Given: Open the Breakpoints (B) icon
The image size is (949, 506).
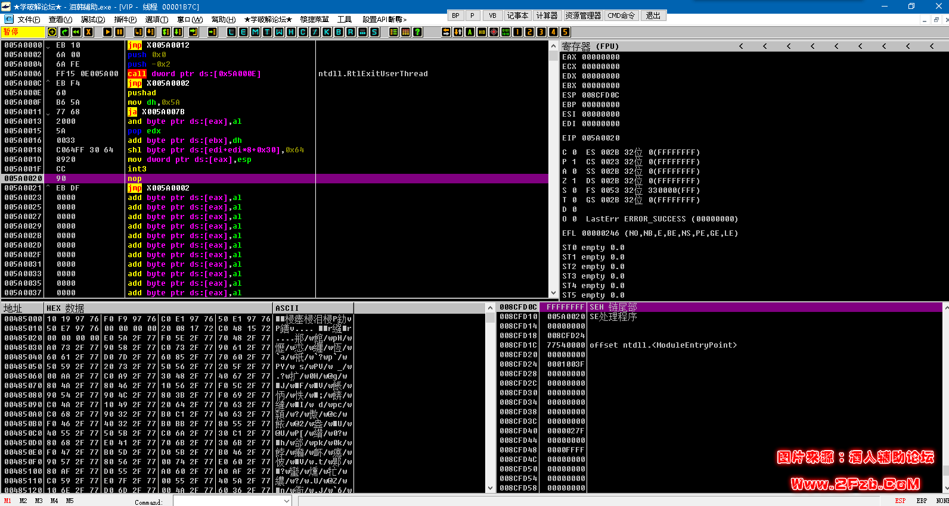Looking at the screenshot, I should pos(339,32).
